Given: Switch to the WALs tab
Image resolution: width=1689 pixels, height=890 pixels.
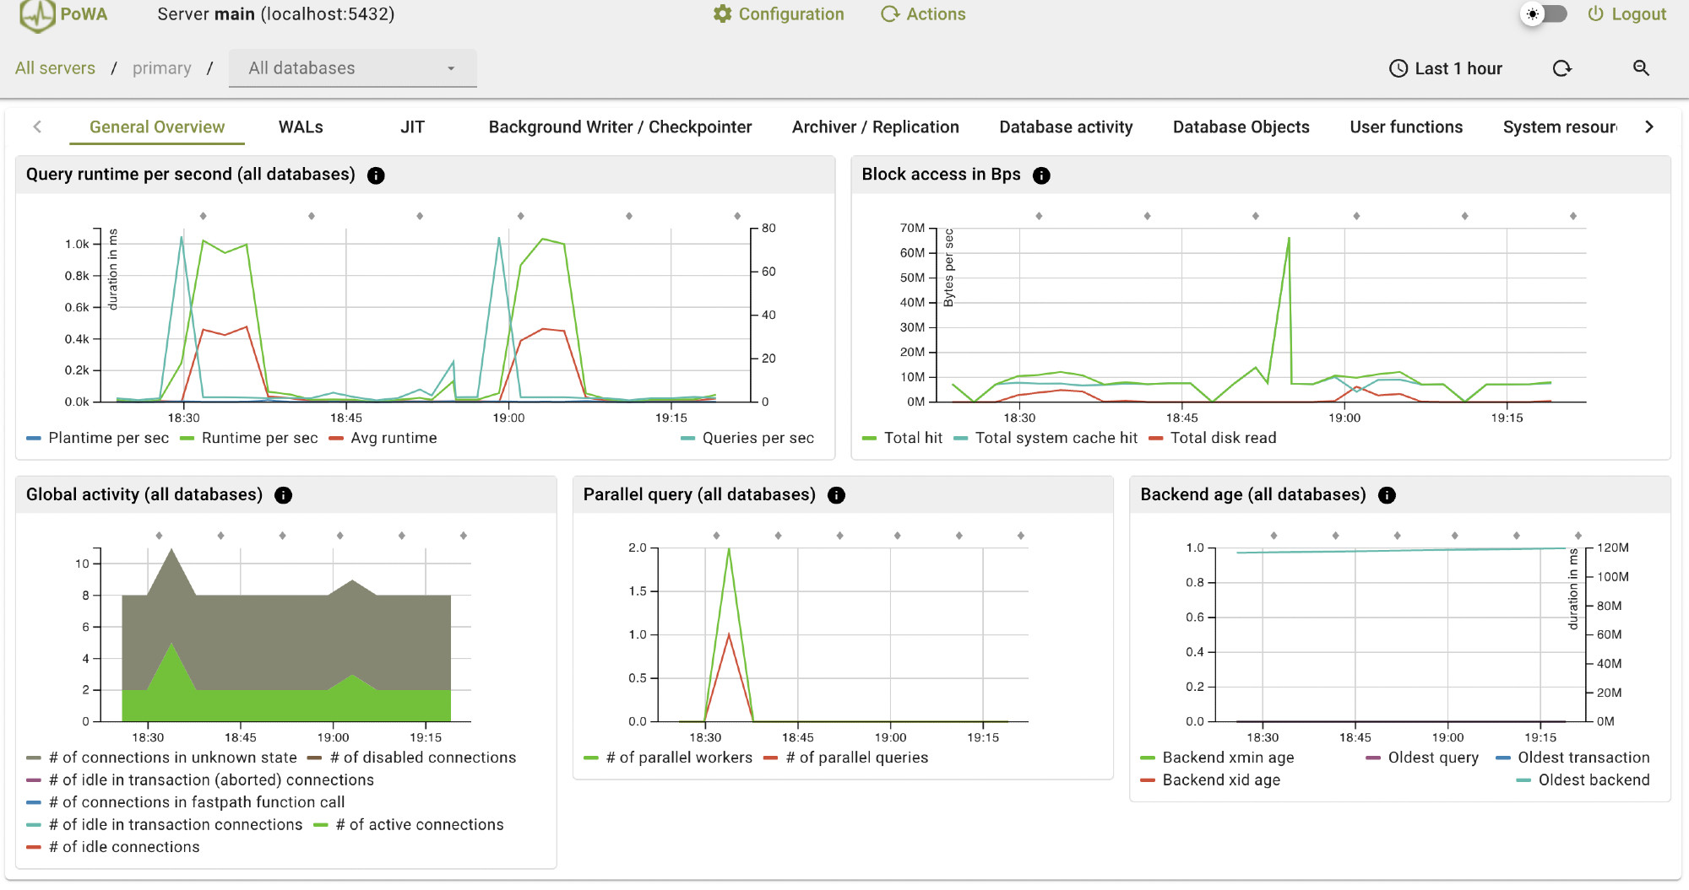Looking at the screenshot, I should click(301, 127).
